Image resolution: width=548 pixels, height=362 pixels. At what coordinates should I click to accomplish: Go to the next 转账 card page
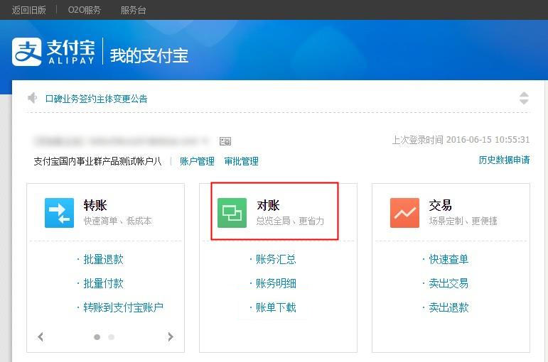[171, 337]
